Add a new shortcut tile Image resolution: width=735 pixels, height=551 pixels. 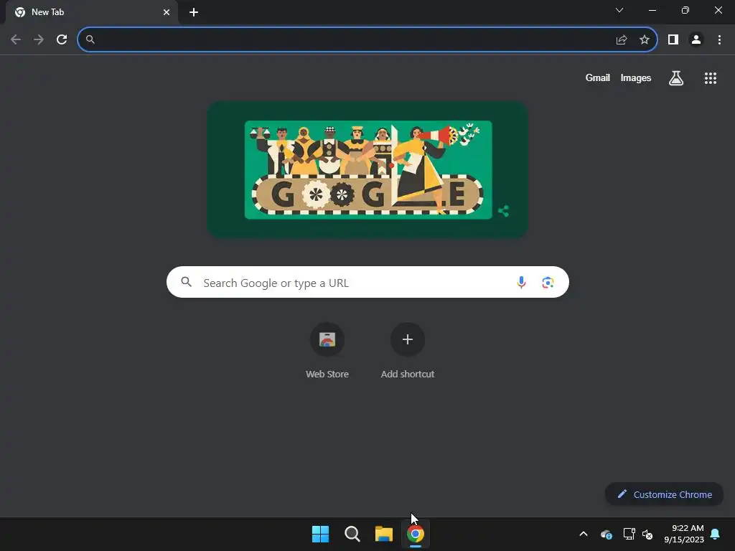point(408,350)
